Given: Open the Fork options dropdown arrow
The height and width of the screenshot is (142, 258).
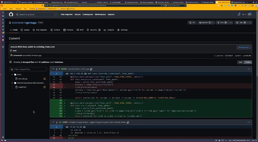Looking at the screenshot, I should tap(231, 22).
